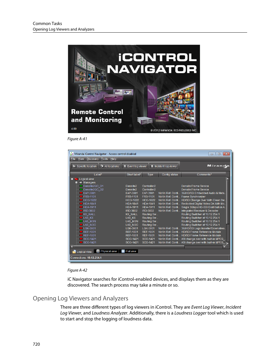Viewport: 280px width, 363px height.
Task: Click 'Frame Synchronizer' comment cell
Action: pos(193,197)
